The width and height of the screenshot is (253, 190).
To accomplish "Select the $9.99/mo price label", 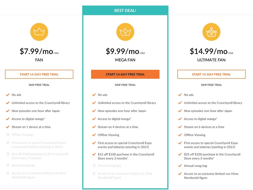I will tap(125, 51).
